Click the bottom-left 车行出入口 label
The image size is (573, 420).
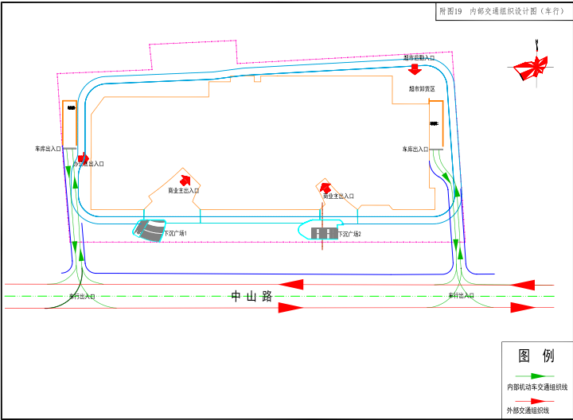tap(81, 296)
